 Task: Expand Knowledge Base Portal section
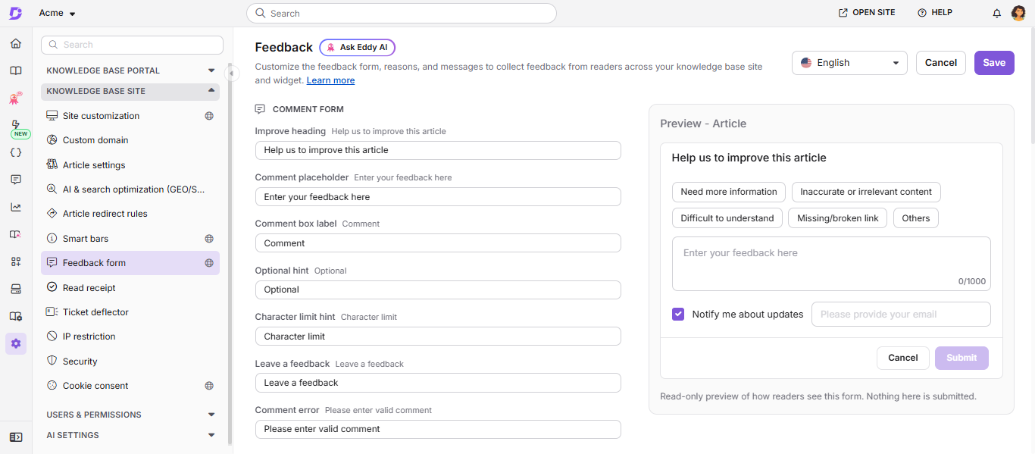click(130, 70)
